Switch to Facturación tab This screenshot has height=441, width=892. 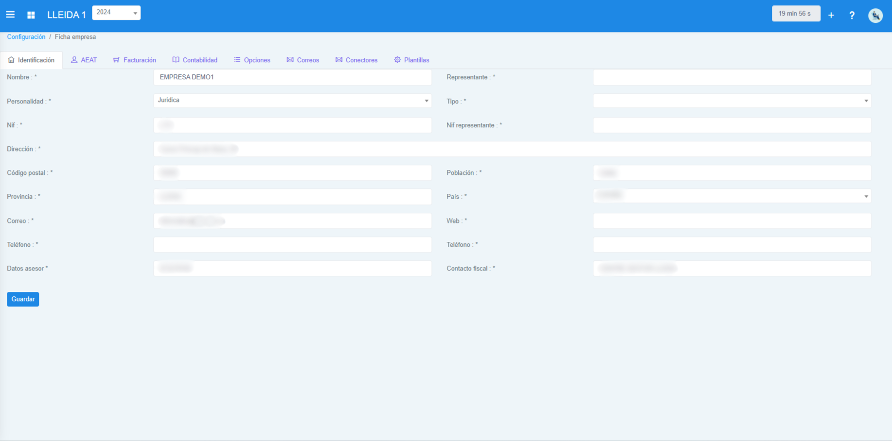click(135, 60)
